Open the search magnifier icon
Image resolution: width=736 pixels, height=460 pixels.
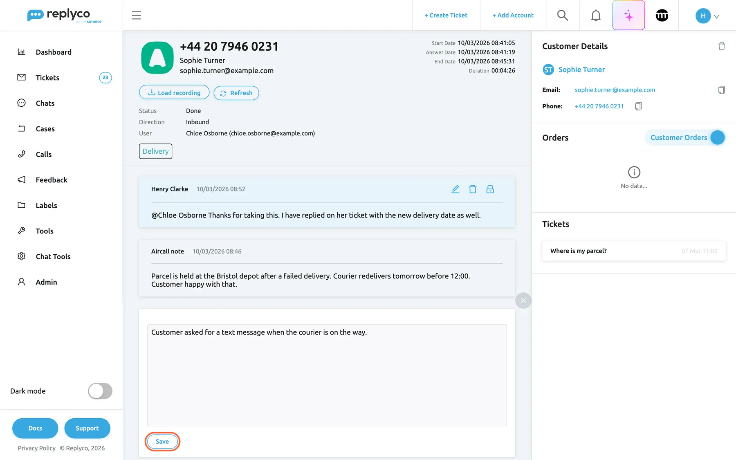coord(562,16)
